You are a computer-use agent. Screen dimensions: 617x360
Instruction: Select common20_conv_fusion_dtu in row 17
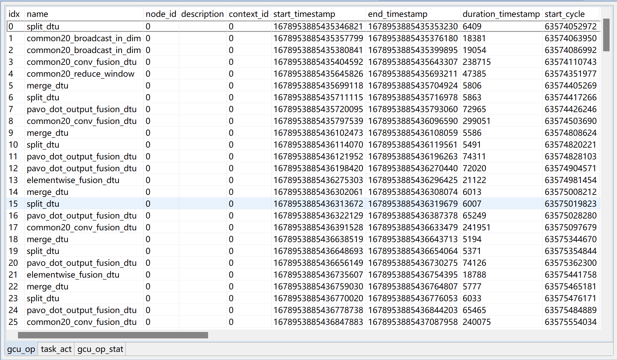click(x=81, y=227)
